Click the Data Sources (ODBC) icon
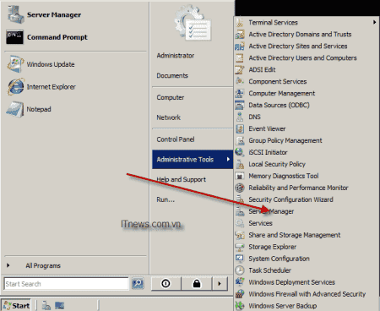The width and height of the screenshot is (380, 311). 240,105
